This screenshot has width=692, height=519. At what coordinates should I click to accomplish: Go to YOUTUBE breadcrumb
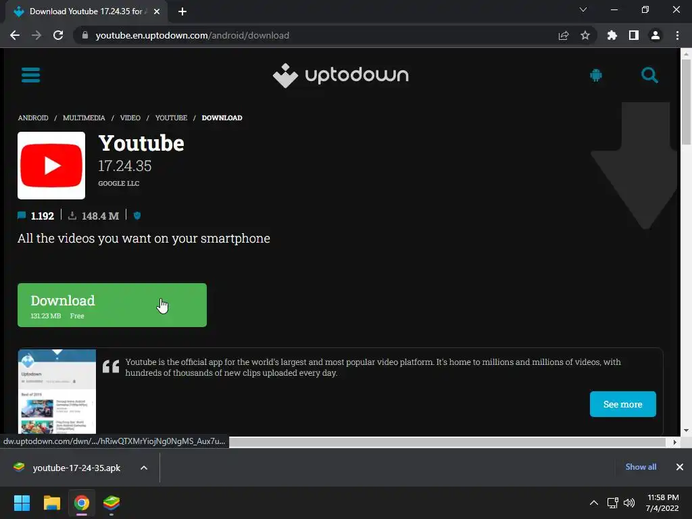tap(171, 118)
